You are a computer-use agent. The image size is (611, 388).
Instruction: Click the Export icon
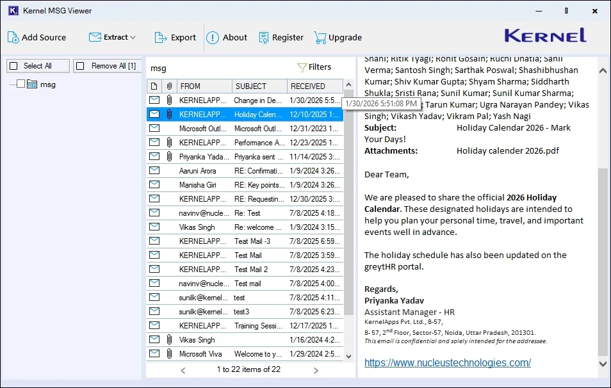161,37
